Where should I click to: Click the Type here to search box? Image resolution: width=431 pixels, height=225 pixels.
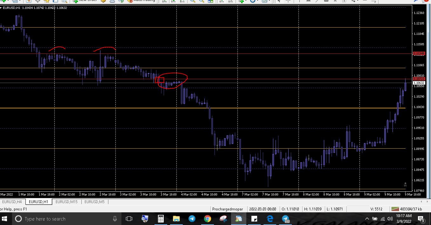coord(67,219)
